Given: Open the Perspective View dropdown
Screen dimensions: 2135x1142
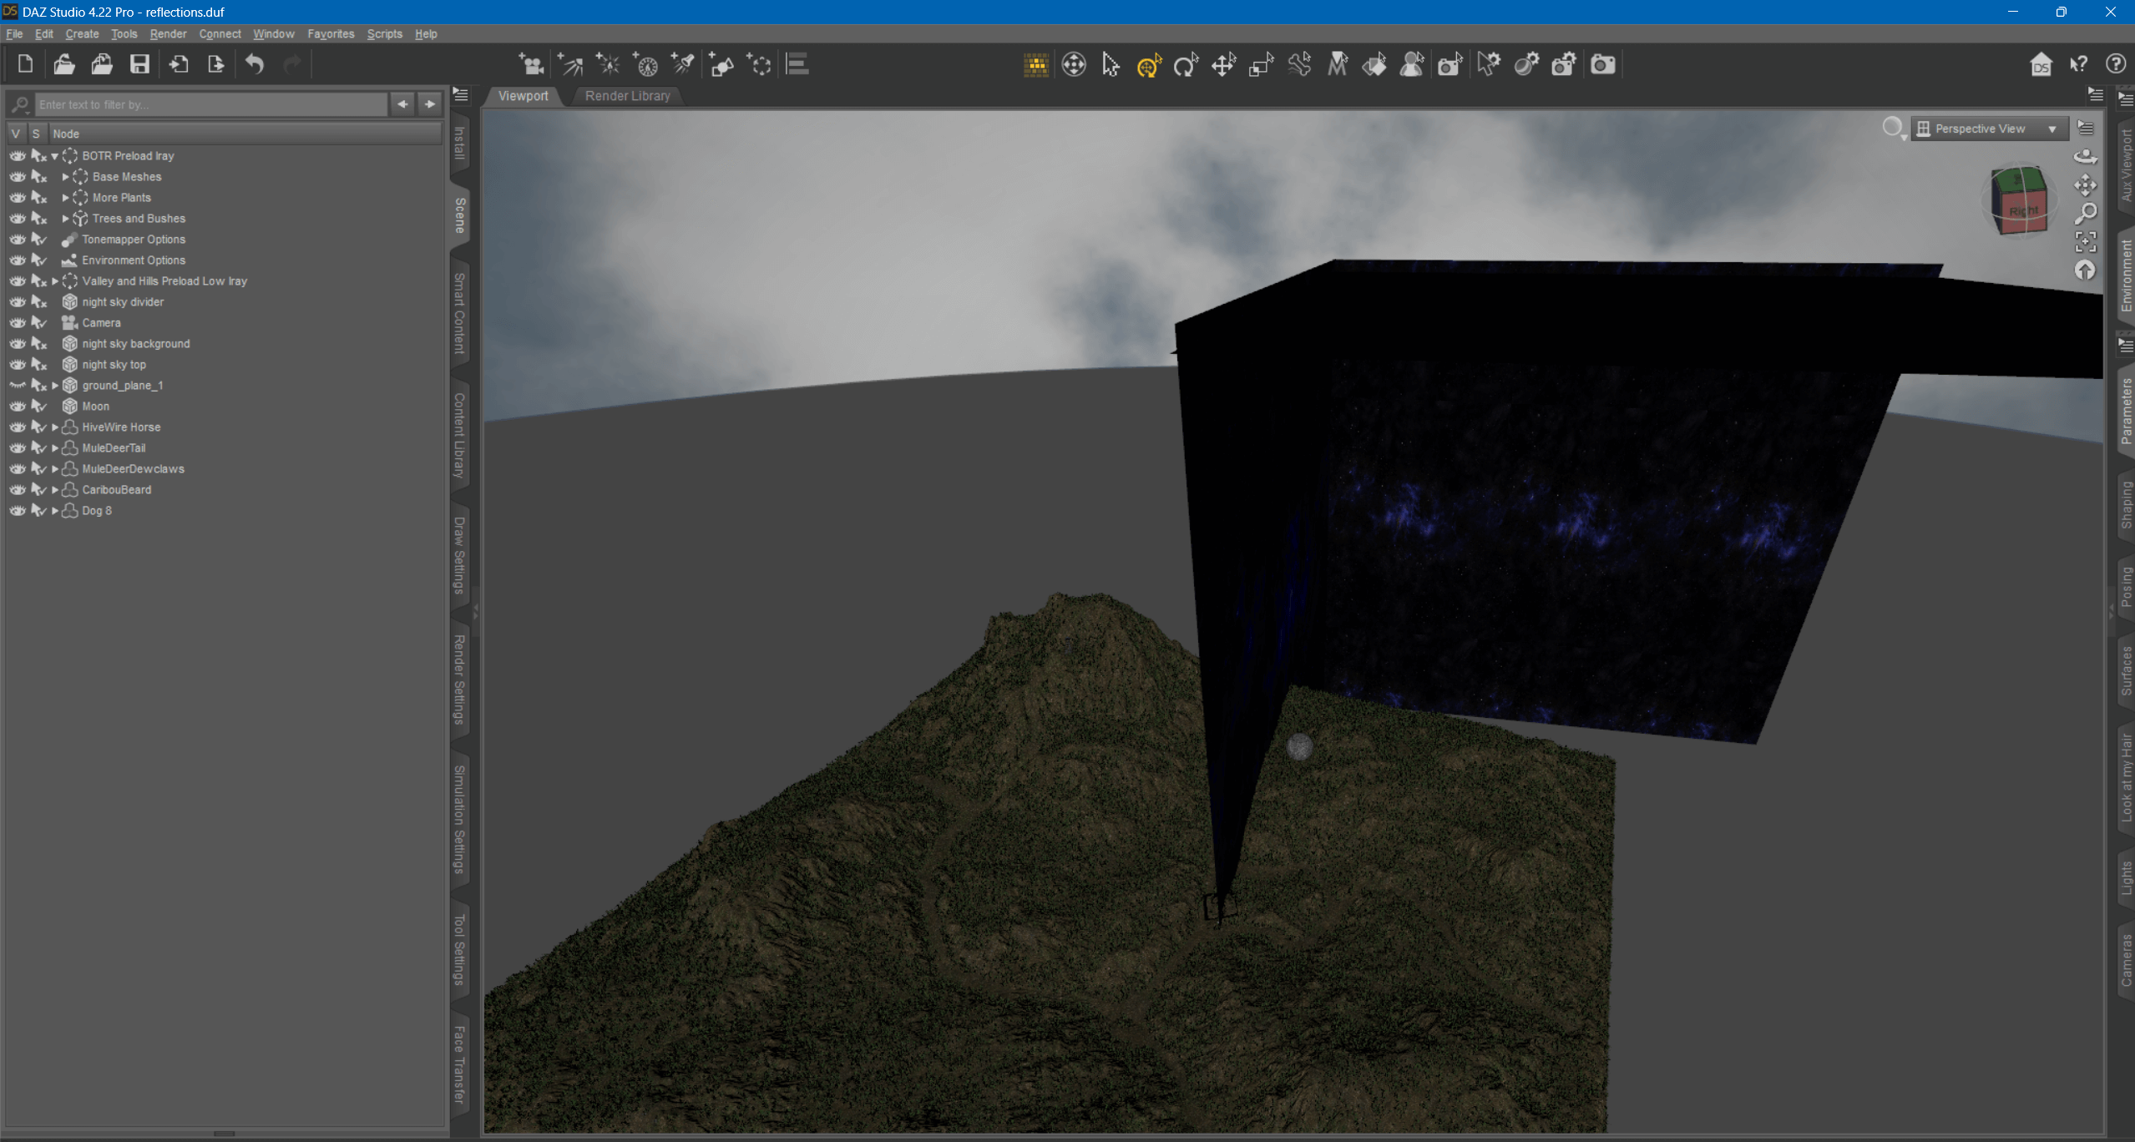Looking at the screenshot, I should (1990, 129).
